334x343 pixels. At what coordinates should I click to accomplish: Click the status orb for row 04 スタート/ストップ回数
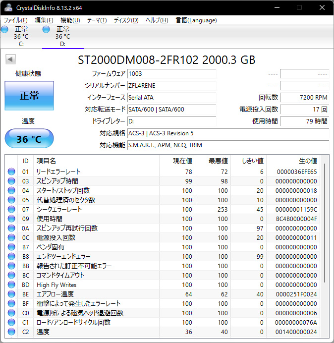pos(11,190)
